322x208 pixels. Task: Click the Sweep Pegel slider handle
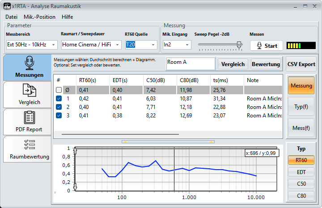(239, 45)
